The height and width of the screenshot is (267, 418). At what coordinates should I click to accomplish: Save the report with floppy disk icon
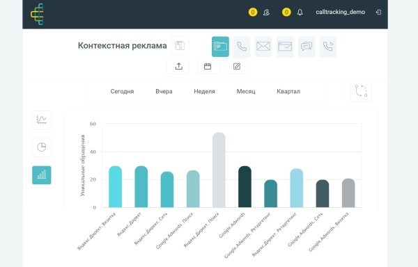click(x=180, y=45)
